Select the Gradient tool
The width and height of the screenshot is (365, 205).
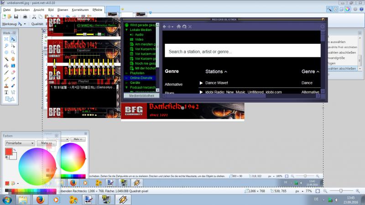point(13,66)
